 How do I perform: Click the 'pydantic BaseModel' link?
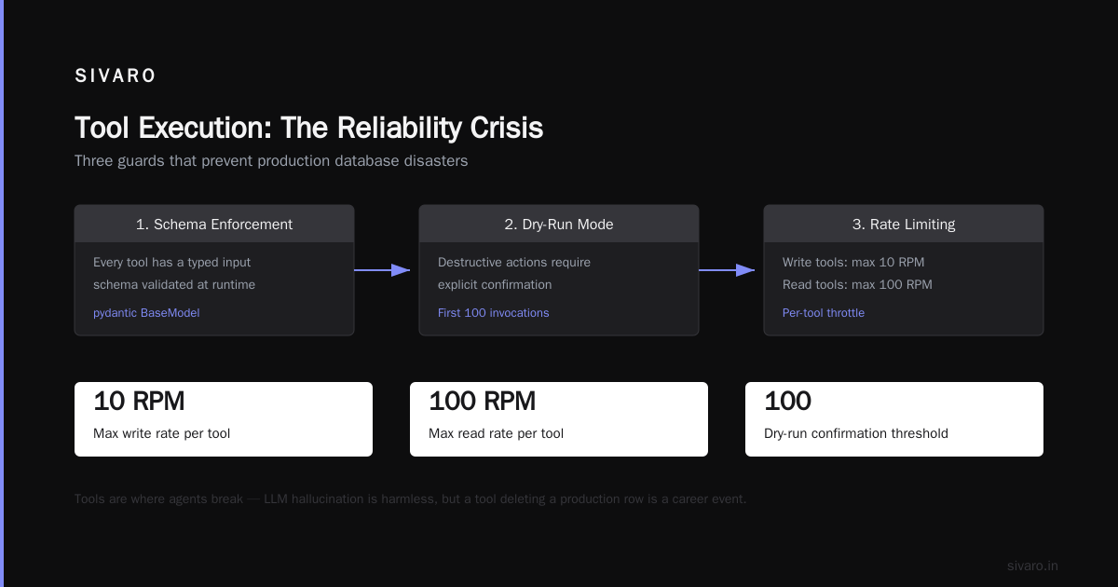point(146,313)
